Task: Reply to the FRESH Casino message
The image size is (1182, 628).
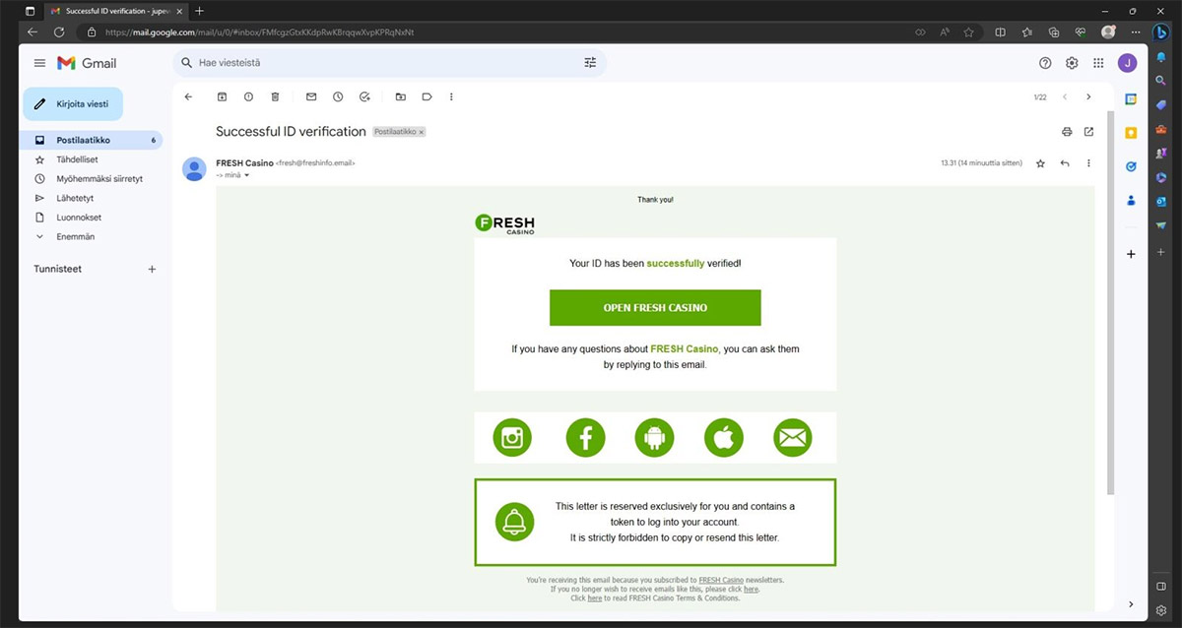Action: click(x=1065, y=163)
